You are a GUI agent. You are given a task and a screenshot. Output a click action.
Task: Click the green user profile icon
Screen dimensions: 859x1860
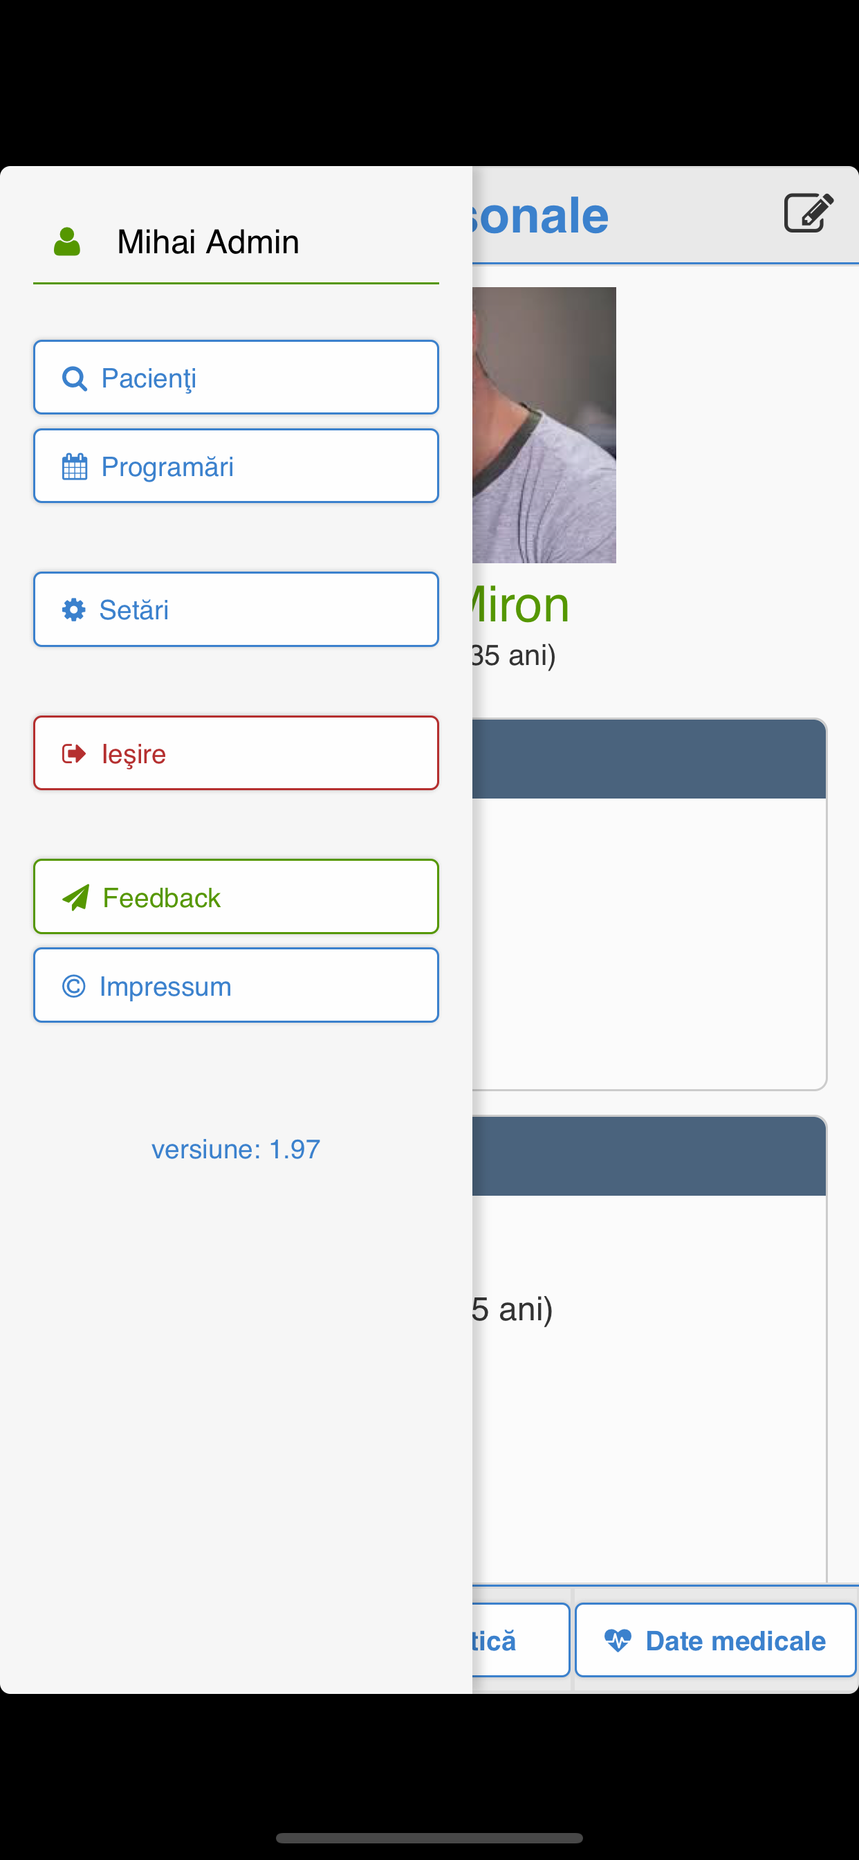[x=67, y=242]
